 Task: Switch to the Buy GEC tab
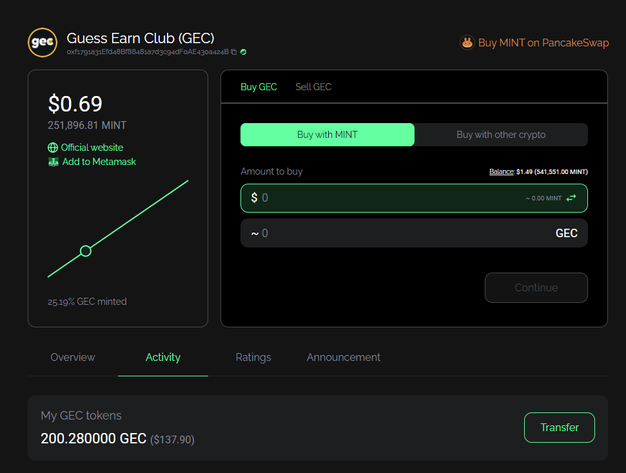[x=259, y=87]
